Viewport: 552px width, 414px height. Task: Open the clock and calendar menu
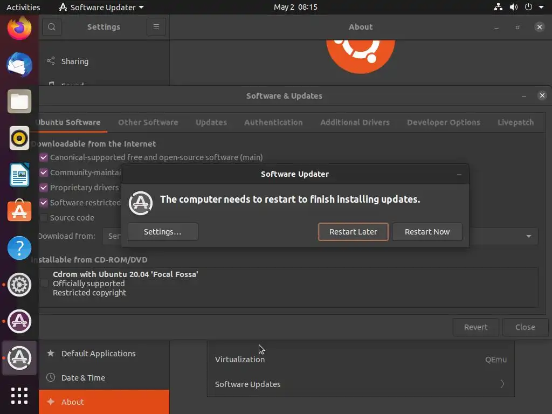pos(296,7)
